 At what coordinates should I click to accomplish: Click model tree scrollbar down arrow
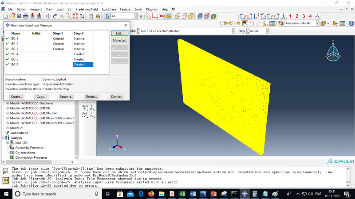click(x=76, y=157)
